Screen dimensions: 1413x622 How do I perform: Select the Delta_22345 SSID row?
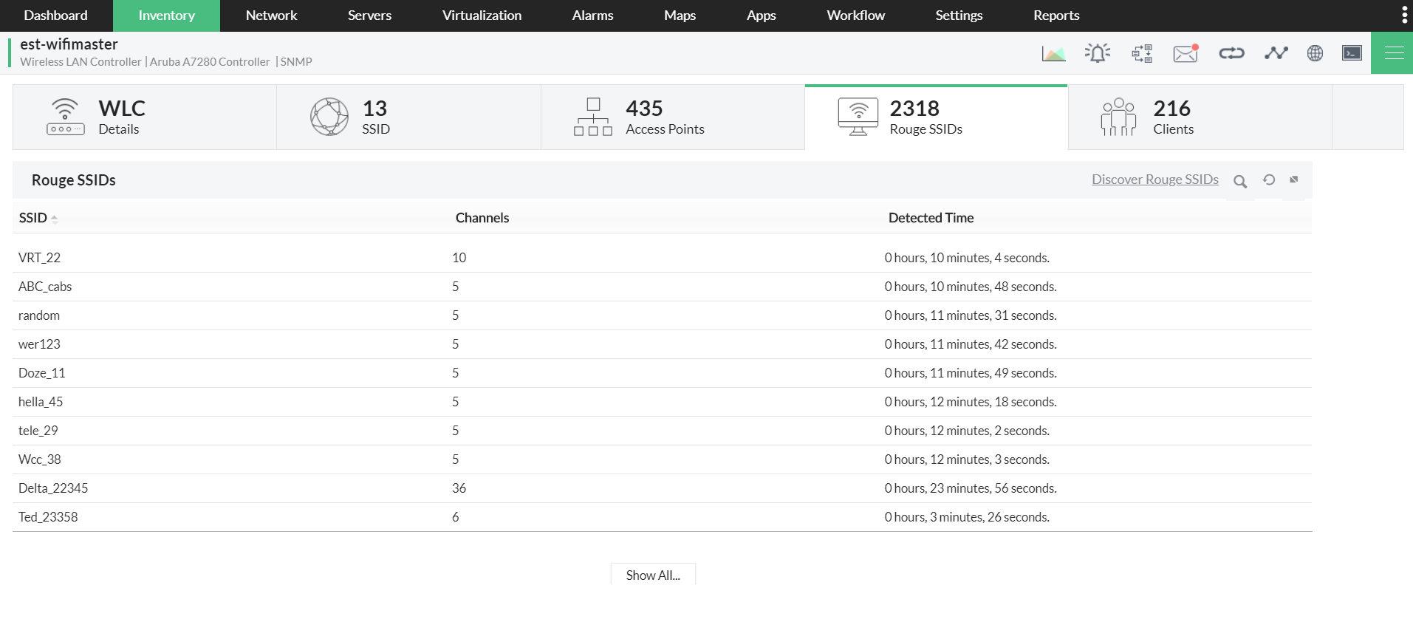click(53, 488)
